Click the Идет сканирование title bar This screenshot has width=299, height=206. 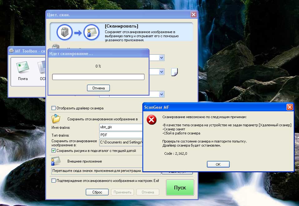(98, 54)
